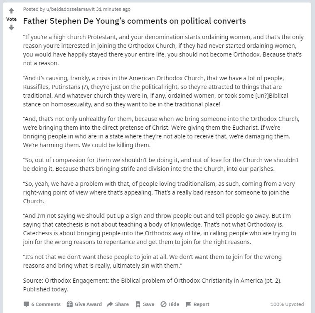This screenshot has height=313, width=315.
Task: Click the Save label
Action: (x=148, y=304)
